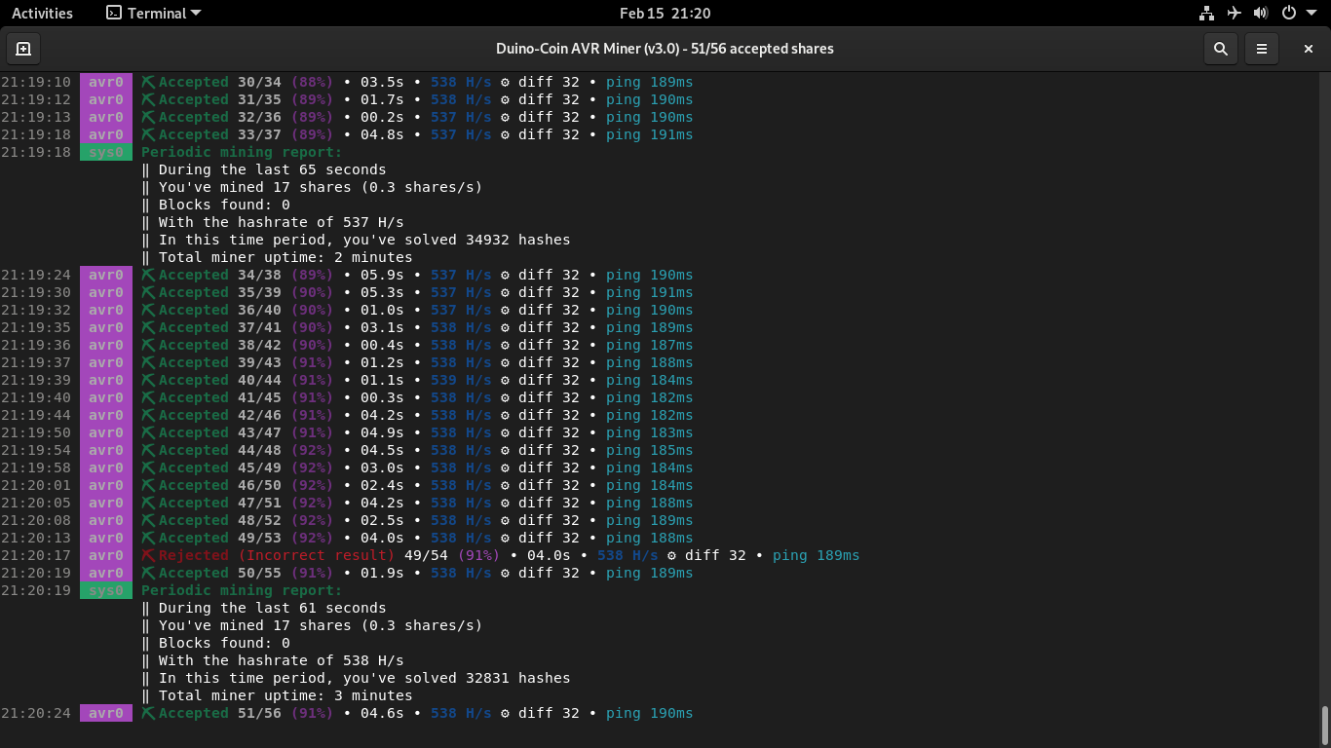This screenshot has width=1331, height=748.
Task: Click 'Rejected (Incorrect result)' text
Action: click(x=277, y=555)
